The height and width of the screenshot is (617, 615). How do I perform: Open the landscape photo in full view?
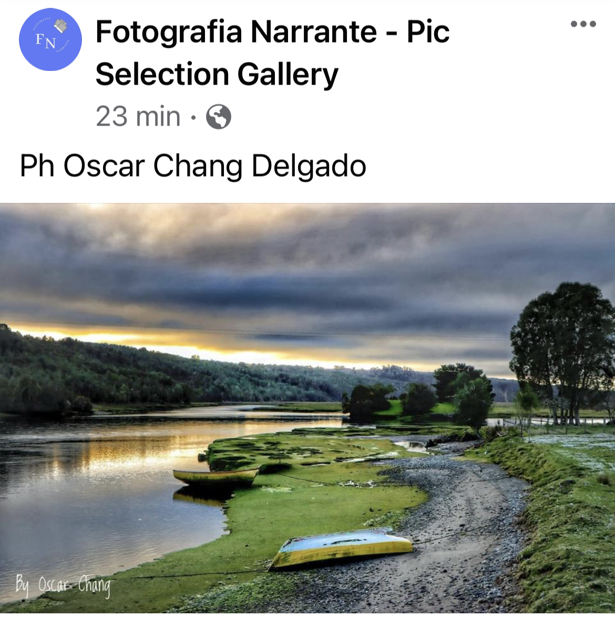pyautogui.click(x=307, y=408)
